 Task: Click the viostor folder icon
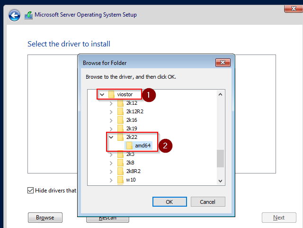(112, 94)
